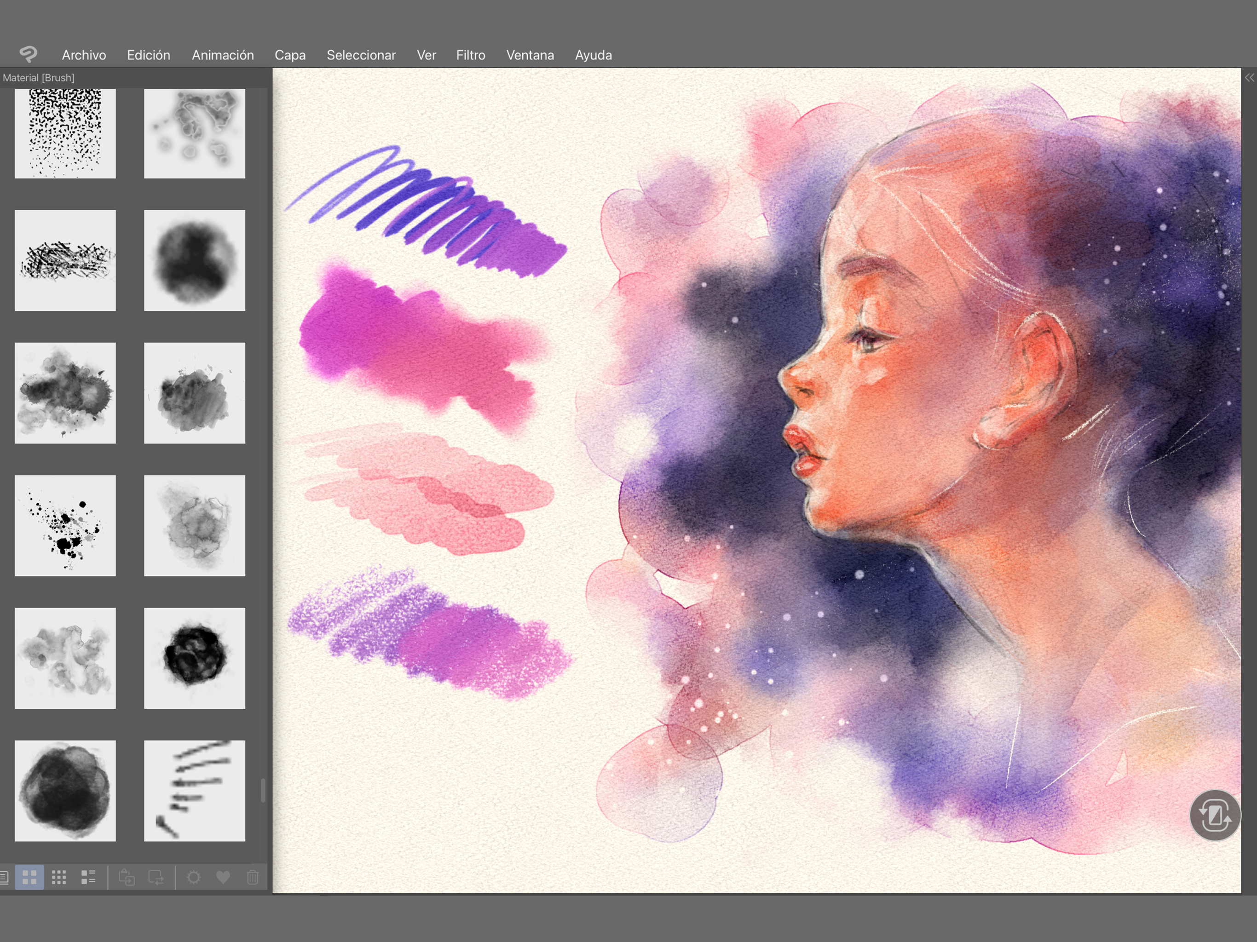Delete material with the trash icon

tap(253, 877)
